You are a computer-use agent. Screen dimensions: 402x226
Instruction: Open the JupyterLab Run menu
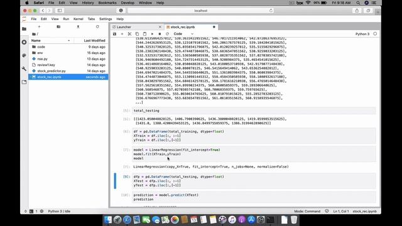(x=66, y=19)
